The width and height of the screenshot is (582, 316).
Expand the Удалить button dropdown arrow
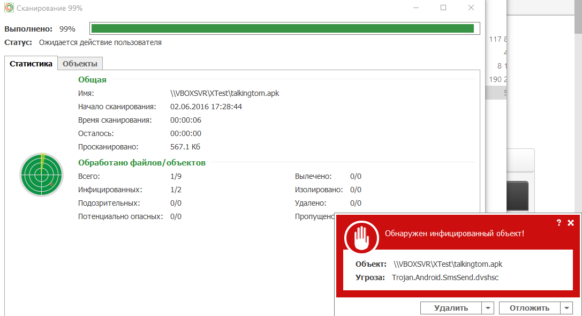pyautogui.click(x=487, y=308)
